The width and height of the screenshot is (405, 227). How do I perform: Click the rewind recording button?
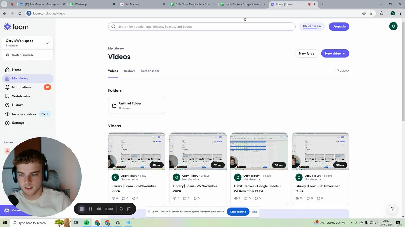[99, 209]
